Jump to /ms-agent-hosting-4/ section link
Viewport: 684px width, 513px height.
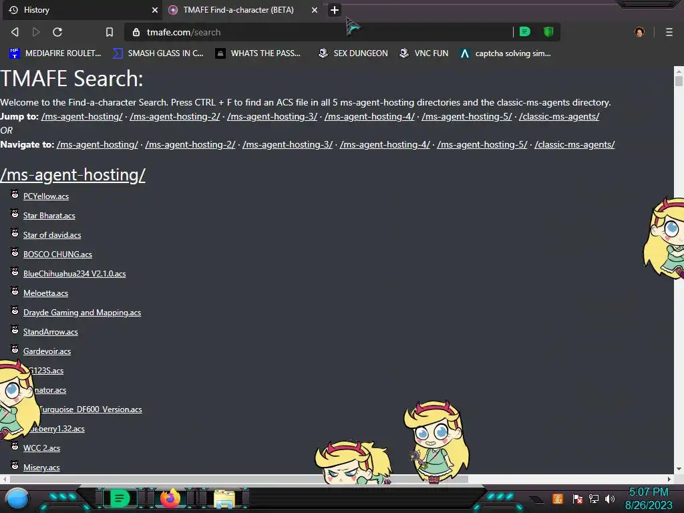(x=369, y=116)
